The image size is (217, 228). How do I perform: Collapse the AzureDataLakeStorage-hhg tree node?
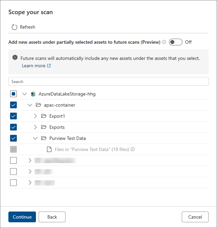[25, 94]
